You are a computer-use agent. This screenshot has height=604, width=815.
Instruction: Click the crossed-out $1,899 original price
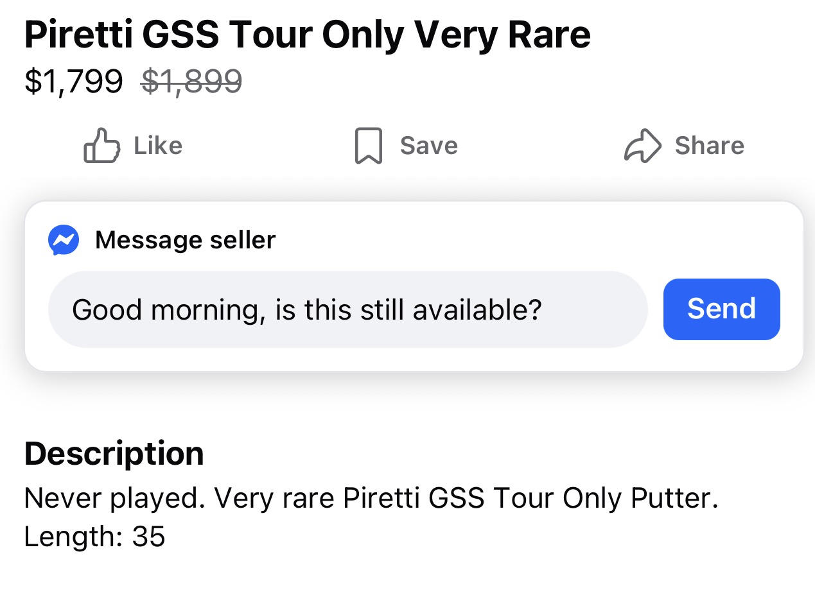(x=191, y=82)
